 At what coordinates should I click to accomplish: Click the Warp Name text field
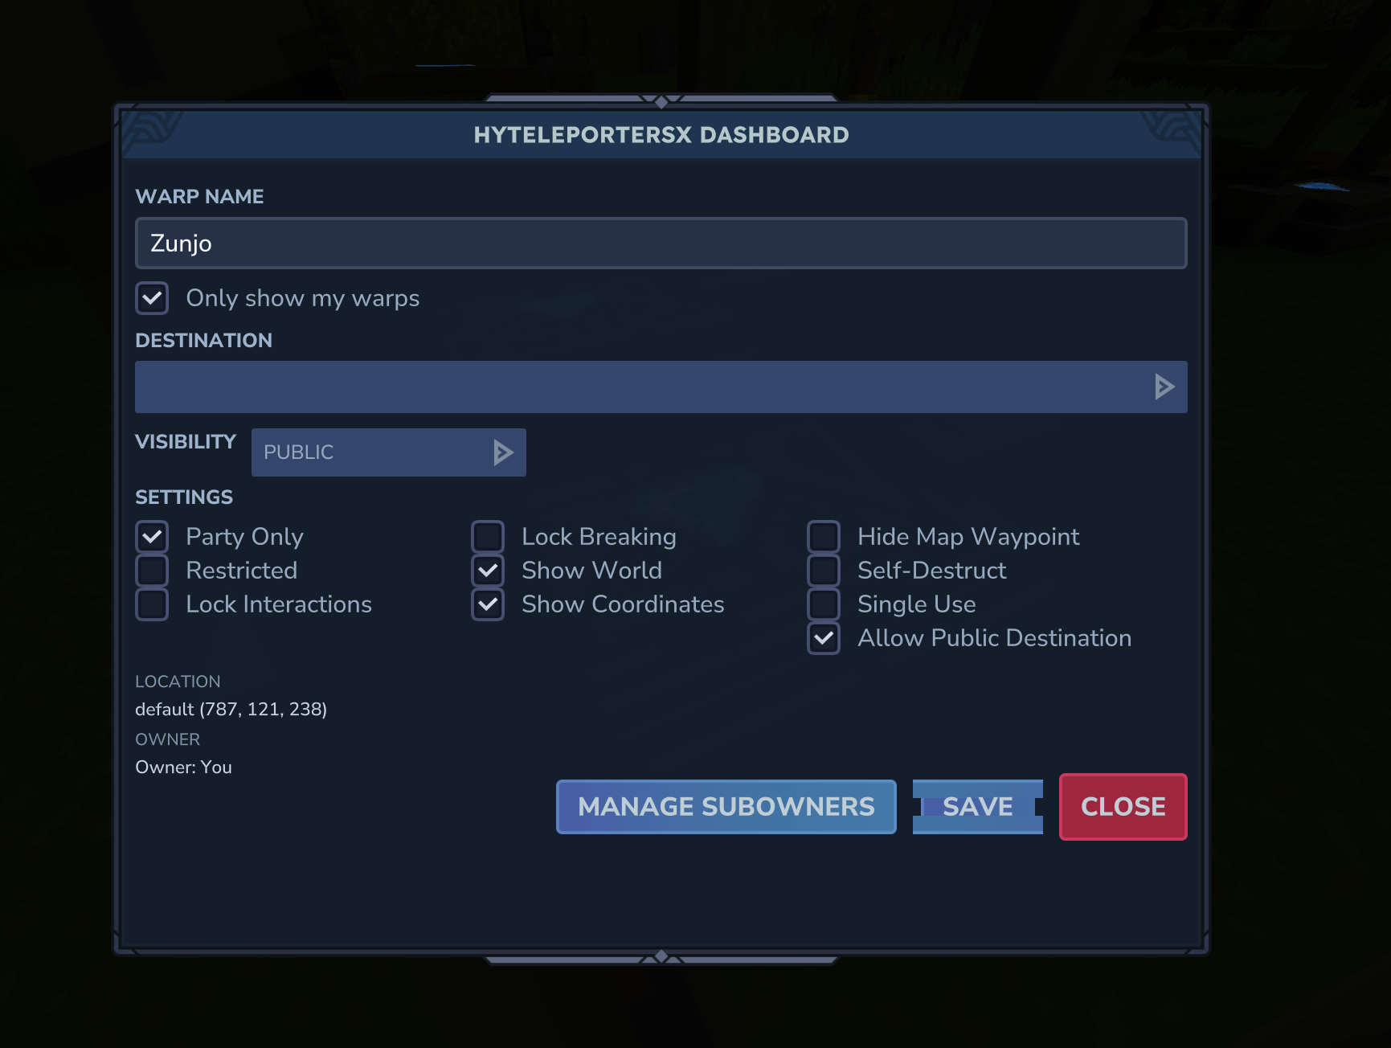660,243
